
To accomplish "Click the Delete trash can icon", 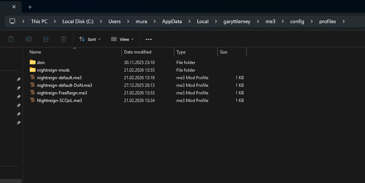I will 63,39.
